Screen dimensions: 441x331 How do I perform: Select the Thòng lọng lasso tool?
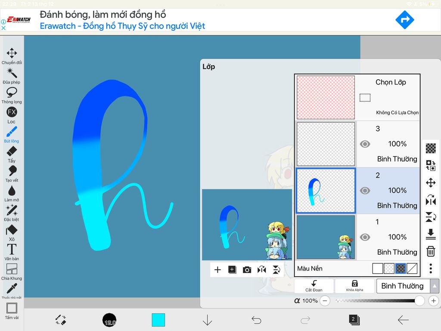(x=12, y=95)
